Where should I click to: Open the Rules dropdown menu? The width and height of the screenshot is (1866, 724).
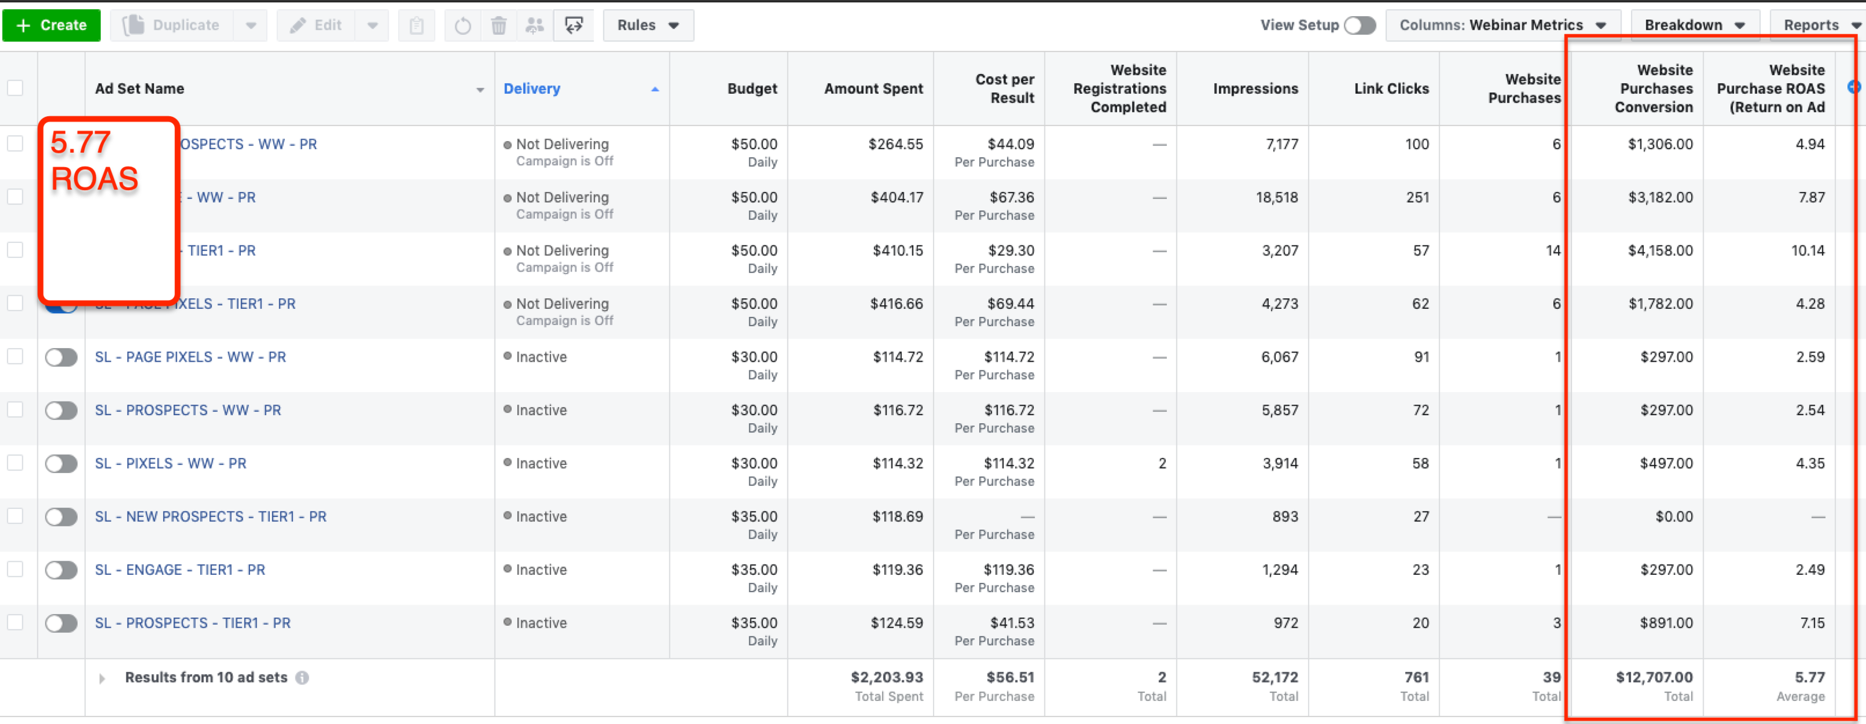648,25
